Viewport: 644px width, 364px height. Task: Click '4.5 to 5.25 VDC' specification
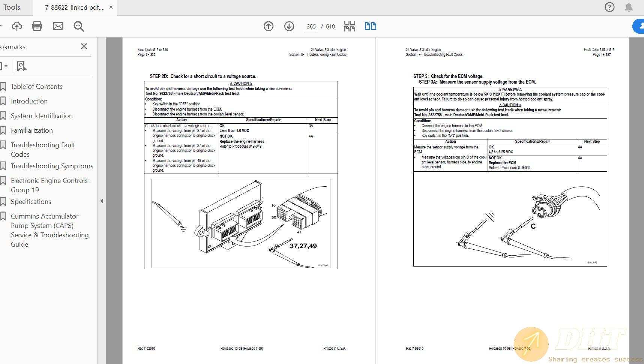click(501, 152)
